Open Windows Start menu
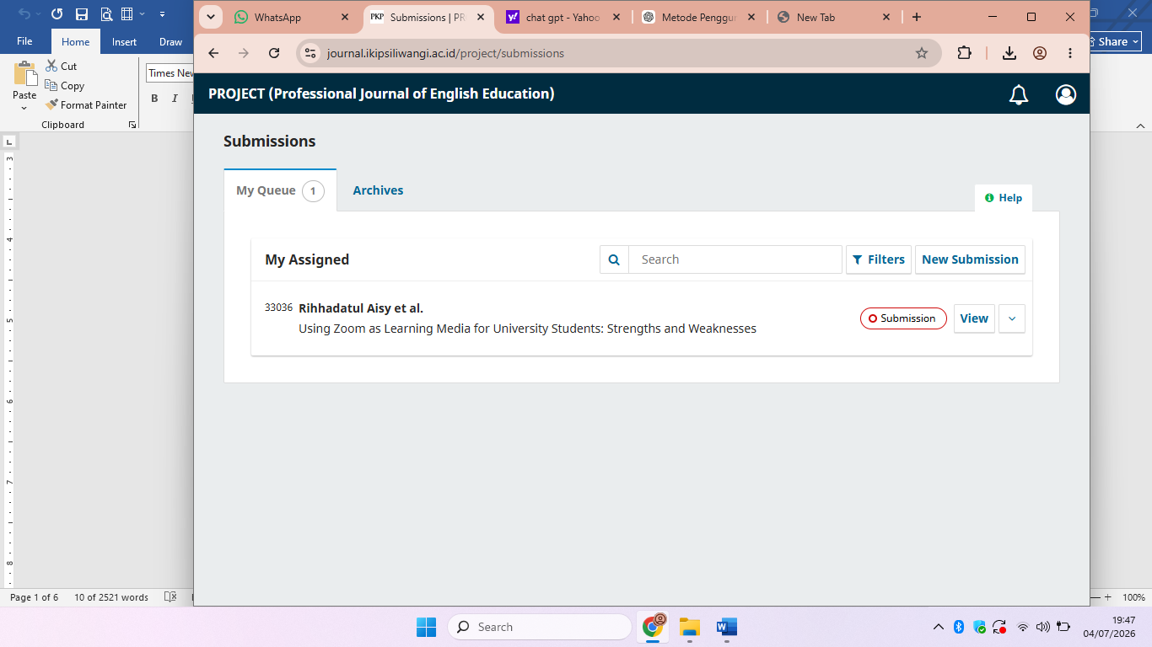Viewport: 1152px width, 647px height. [426, 627]
